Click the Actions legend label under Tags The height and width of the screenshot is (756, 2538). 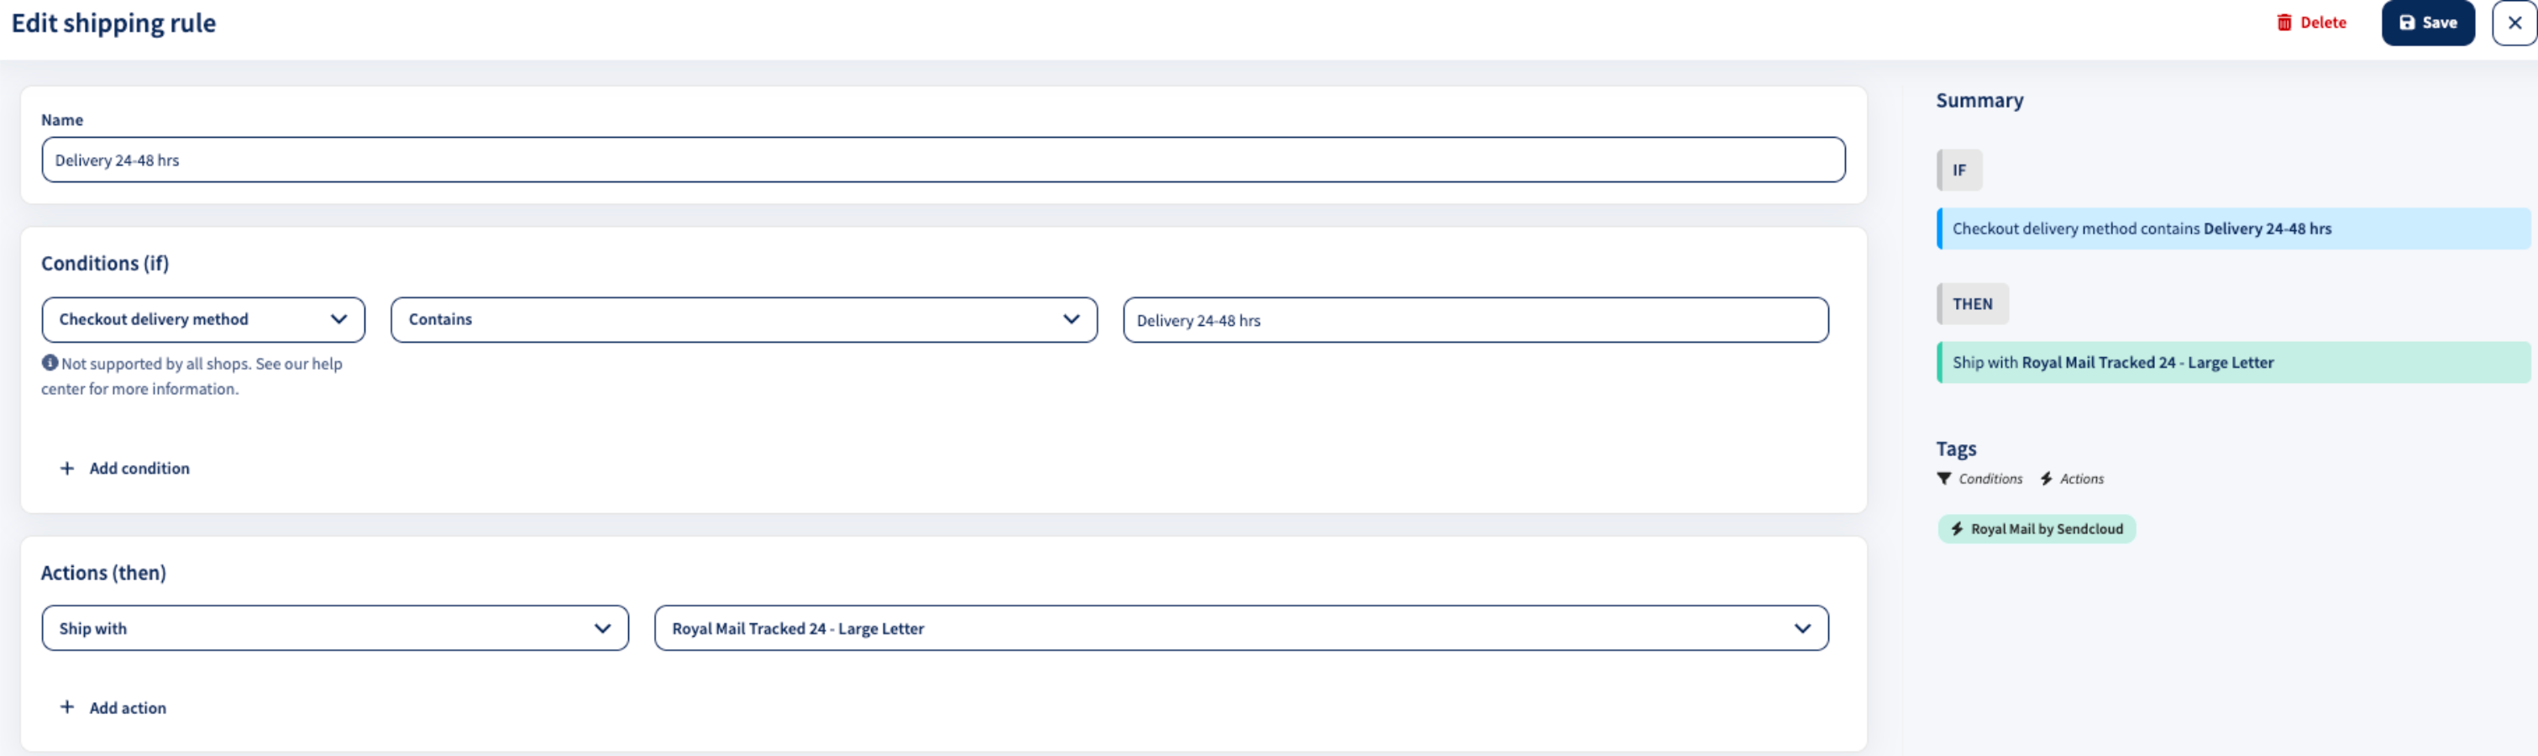point(2082,479)
